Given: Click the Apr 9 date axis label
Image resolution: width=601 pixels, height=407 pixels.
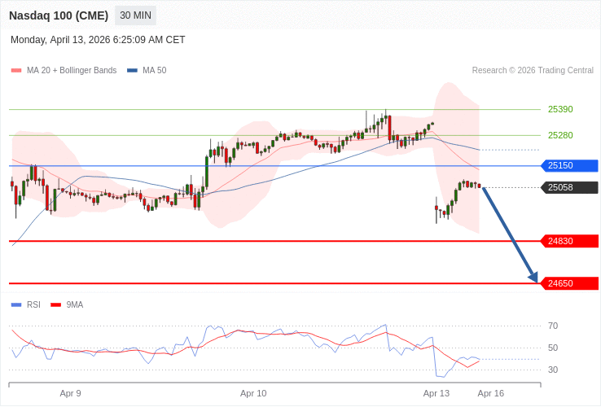Looking at the screenshot, I should click(71, 393).
